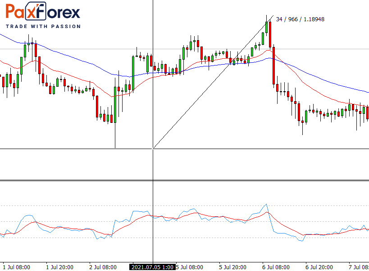Click the horizontal black line below the candles
Viewport: 369px width, 271px height.
68,148
